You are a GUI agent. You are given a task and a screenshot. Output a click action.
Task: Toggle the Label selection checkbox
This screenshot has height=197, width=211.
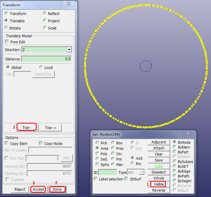(96, 179)
